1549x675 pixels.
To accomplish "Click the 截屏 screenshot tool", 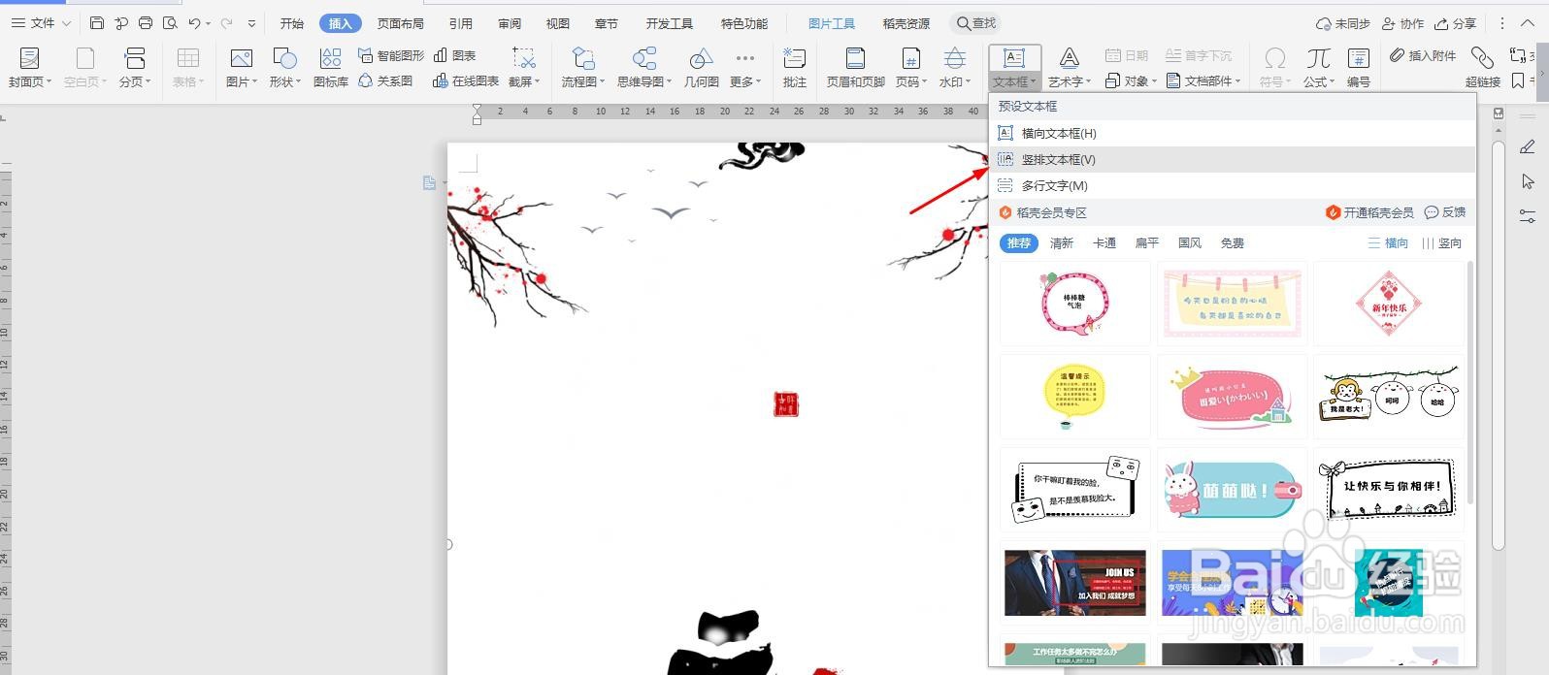I will tap(524, 68).
